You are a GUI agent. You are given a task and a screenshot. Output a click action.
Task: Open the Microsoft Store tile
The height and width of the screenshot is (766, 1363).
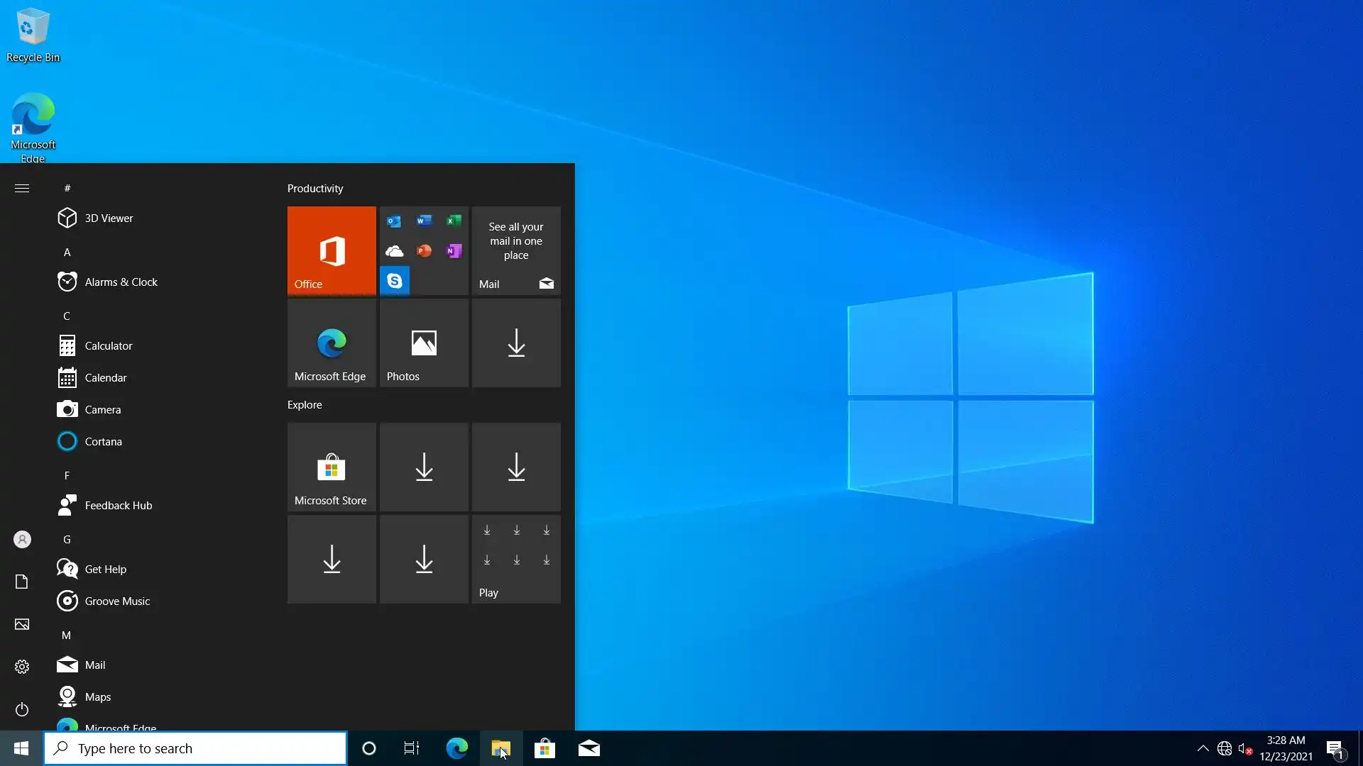pyautogui.click(x=332, y=467)
